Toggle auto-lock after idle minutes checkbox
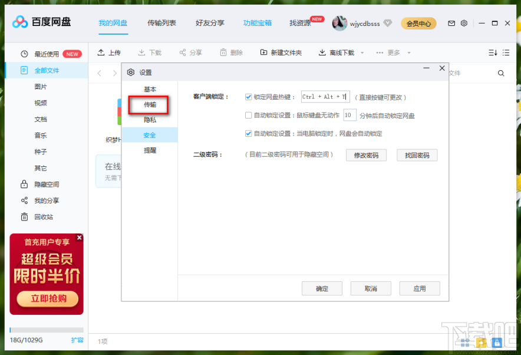 [x=248, y=116]
